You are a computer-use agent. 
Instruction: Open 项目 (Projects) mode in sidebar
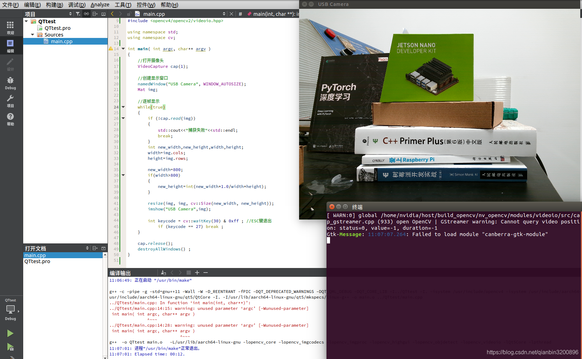[11, 101]
